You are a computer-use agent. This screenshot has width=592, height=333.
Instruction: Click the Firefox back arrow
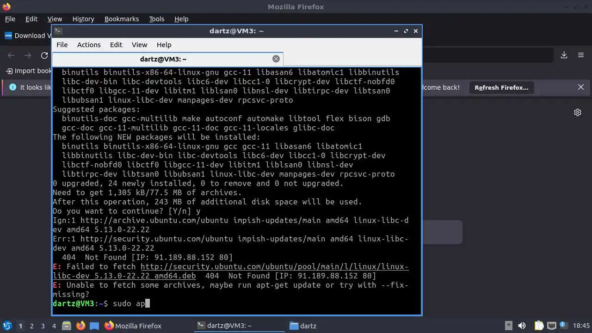[x=11, y=55]
